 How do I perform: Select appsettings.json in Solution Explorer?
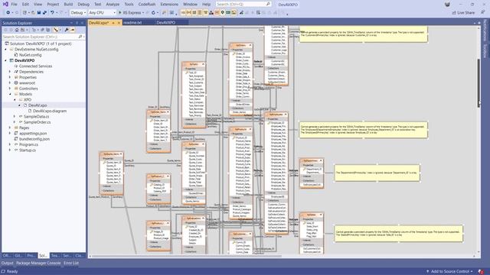click(x=33, y=134)
